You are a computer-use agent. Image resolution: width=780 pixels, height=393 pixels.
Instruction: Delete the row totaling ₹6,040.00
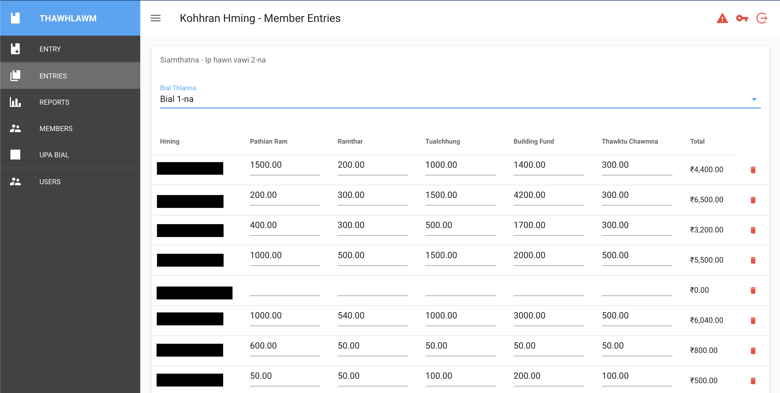pos(753,320)
